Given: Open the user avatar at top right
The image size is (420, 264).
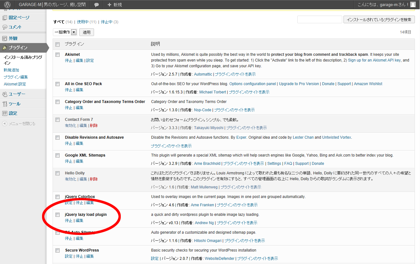Looking at the screenshot, I should (x=413, y=4).
